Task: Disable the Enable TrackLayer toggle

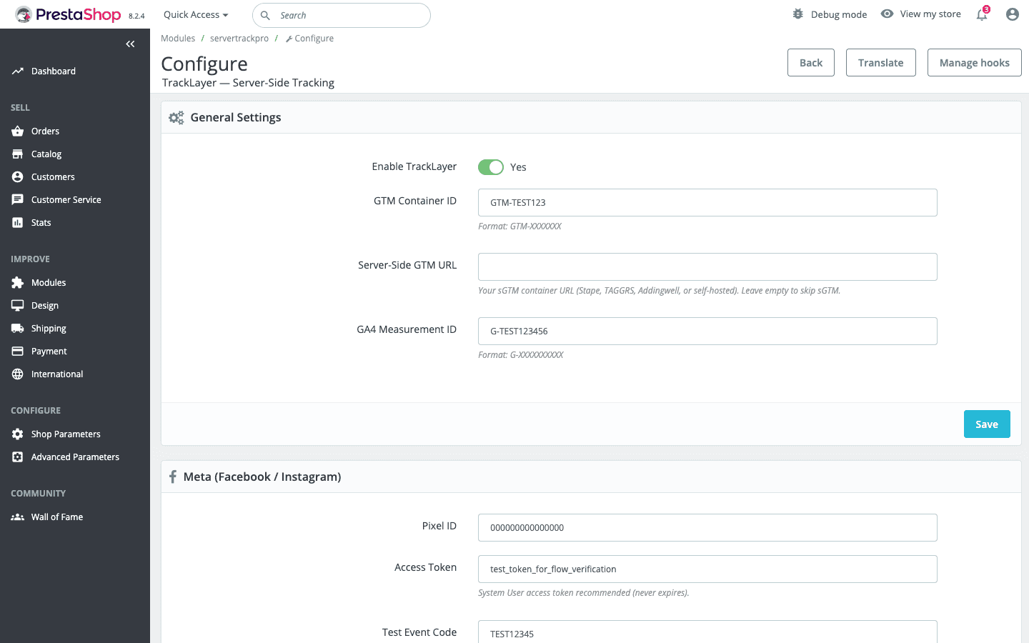Action: click(491, 166)
